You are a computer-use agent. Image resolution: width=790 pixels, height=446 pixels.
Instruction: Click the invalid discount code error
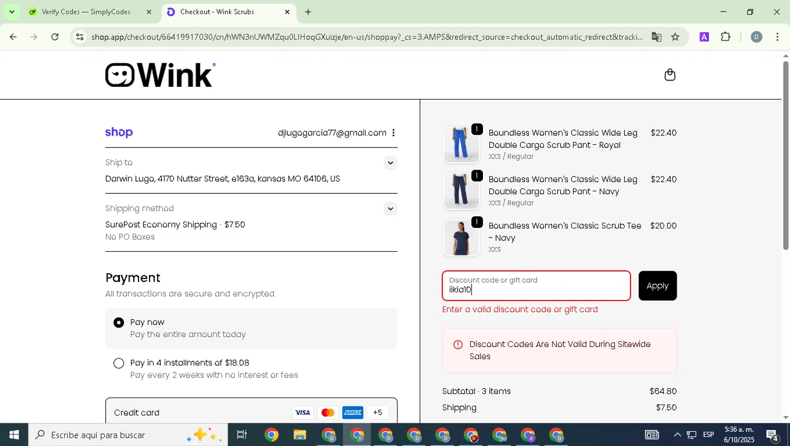pos(520,310)
